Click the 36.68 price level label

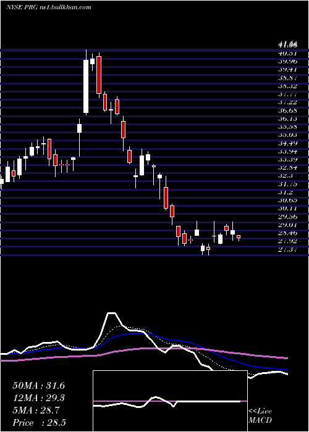(x=287, y=110)
